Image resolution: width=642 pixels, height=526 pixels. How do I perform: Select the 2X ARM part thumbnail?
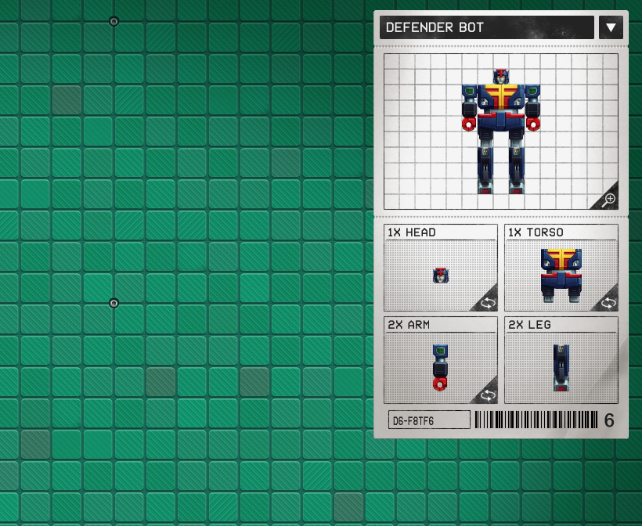(x=440, y=367)
